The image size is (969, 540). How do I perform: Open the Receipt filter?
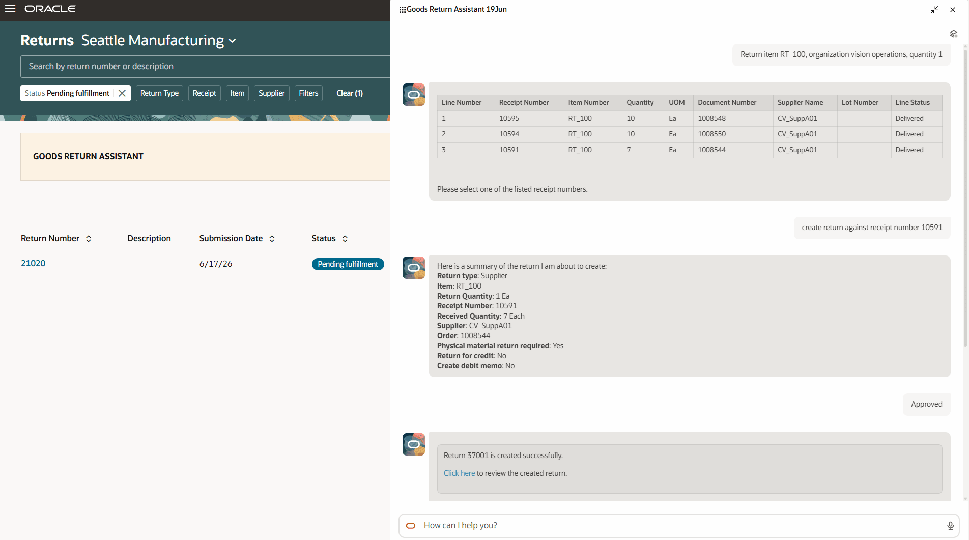point(204,93)
